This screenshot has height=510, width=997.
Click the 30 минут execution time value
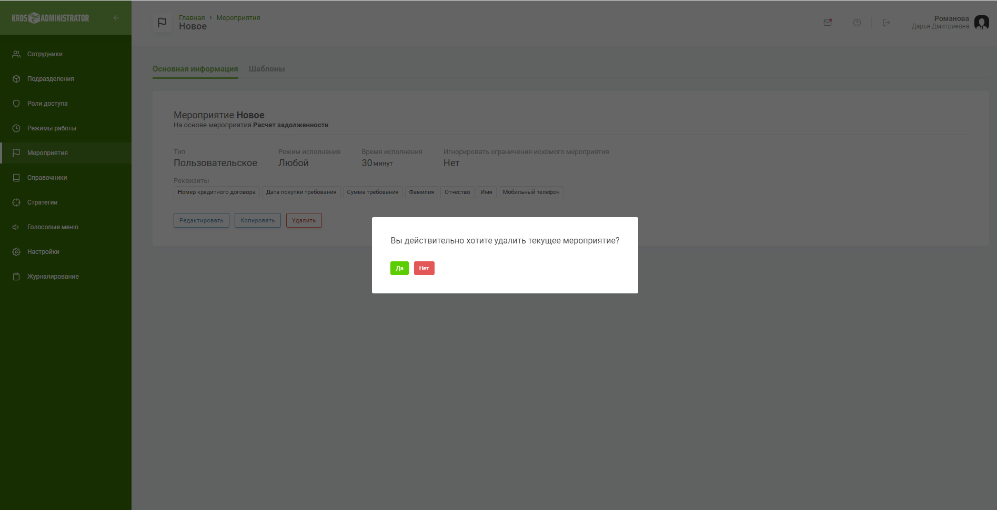[x=377, y=163]
